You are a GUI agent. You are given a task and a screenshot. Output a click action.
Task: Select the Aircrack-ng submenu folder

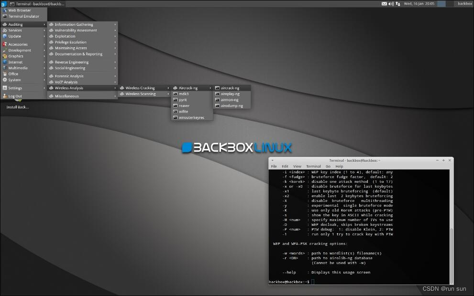(x=192, y=88)
